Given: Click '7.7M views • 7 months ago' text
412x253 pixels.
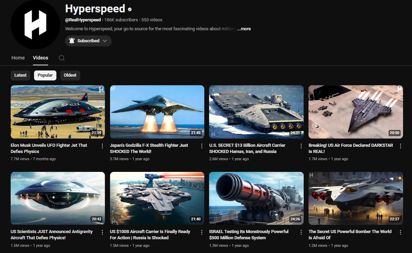Looking at the screenshot, I should pyautogui.click(x=33, y=159).
